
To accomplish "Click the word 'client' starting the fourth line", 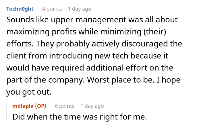I will [16, 56].
